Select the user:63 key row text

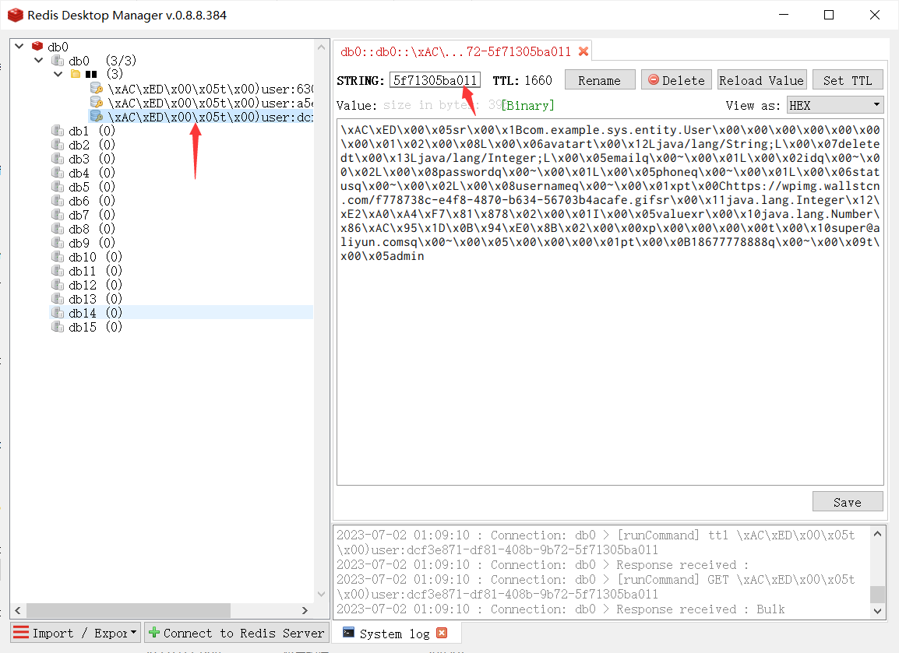(210, 89)
